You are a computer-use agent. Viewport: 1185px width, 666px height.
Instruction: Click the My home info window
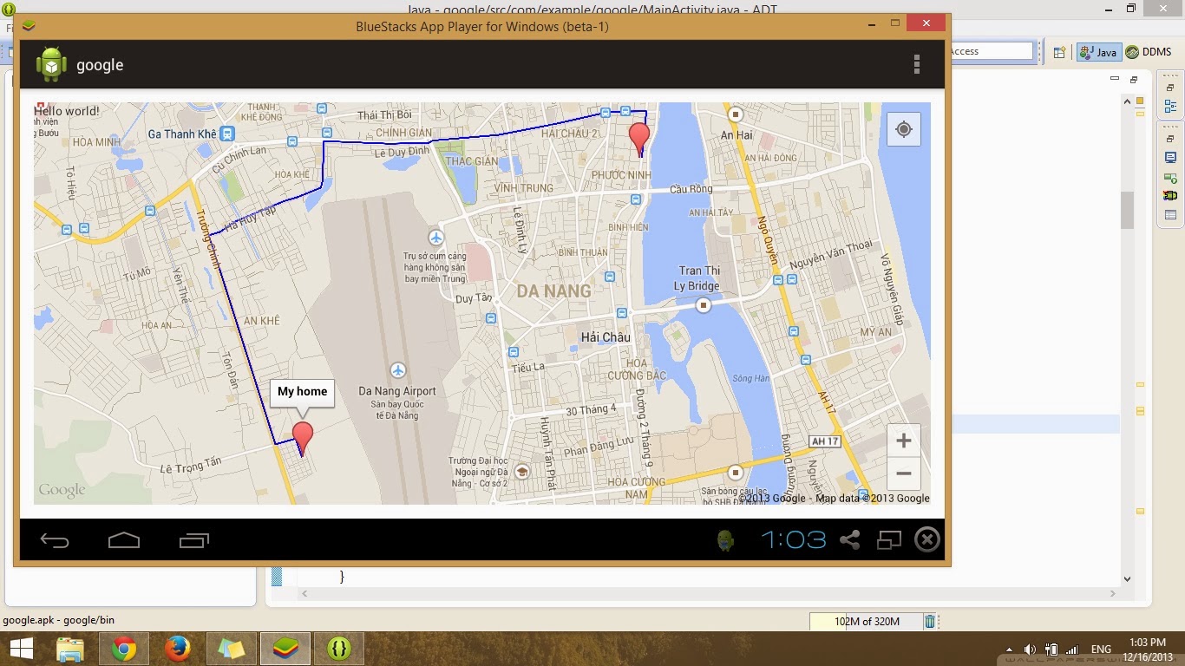point(302,392)
